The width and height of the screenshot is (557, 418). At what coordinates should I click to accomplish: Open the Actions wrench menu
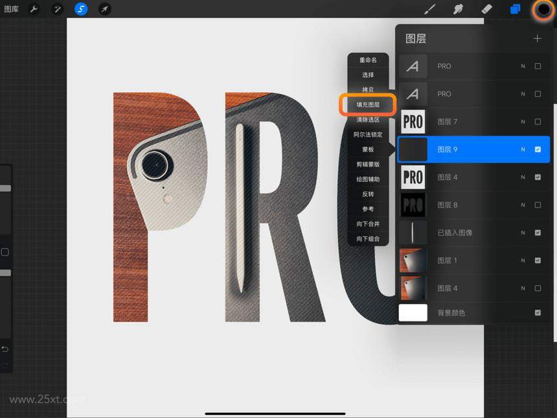[x=34, y=9]
